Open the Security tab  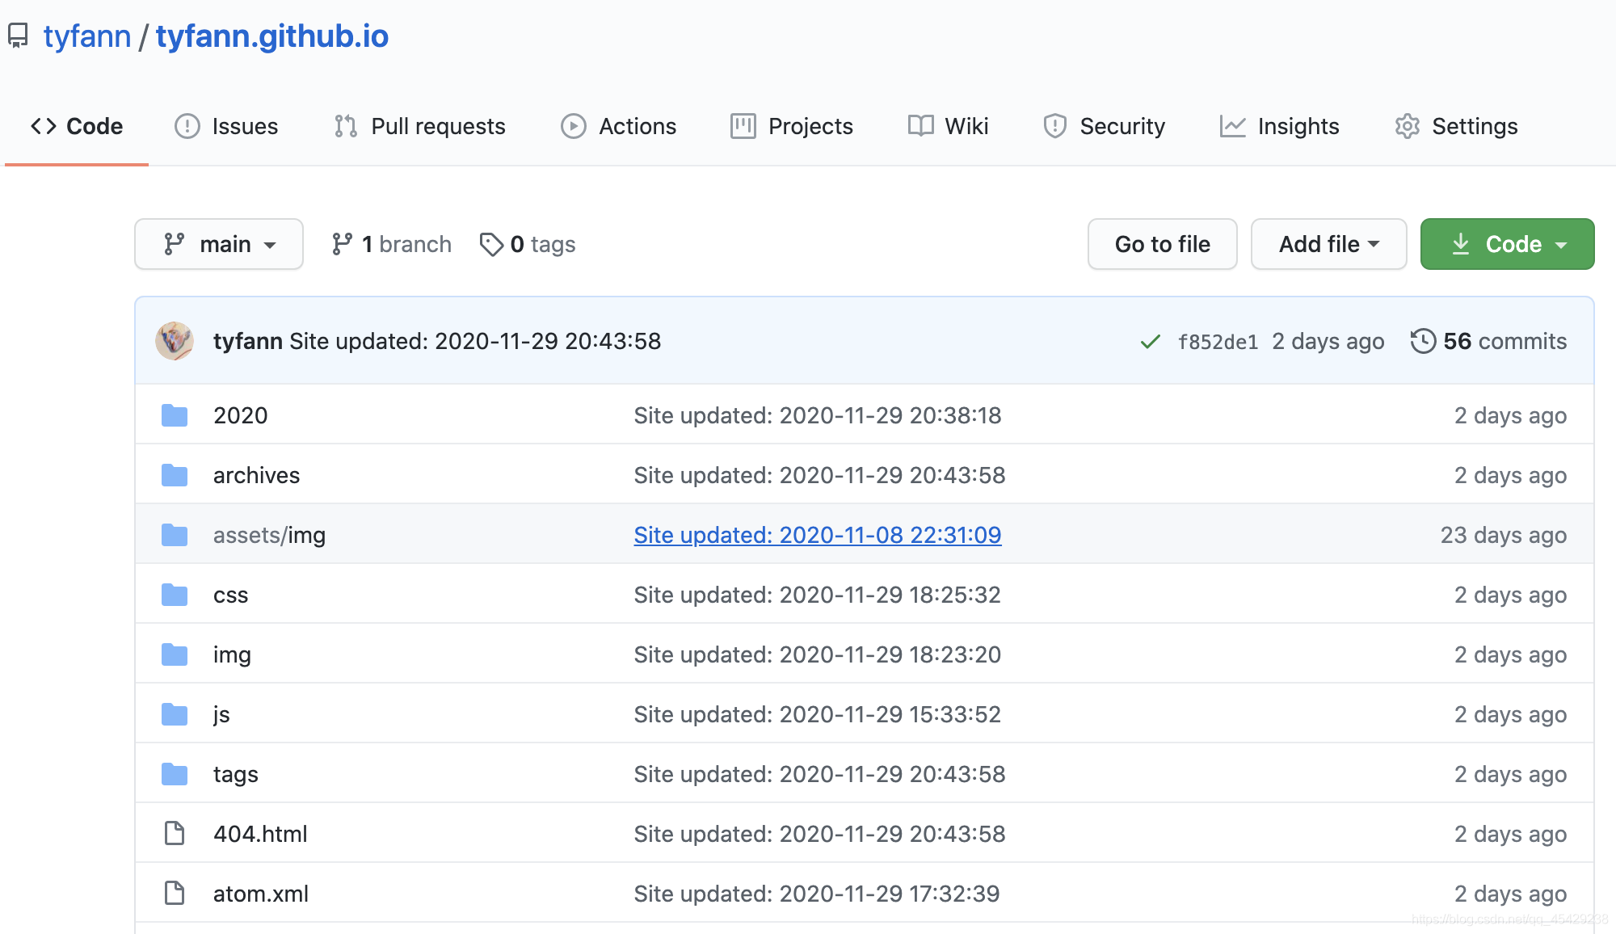(1104, 126)
